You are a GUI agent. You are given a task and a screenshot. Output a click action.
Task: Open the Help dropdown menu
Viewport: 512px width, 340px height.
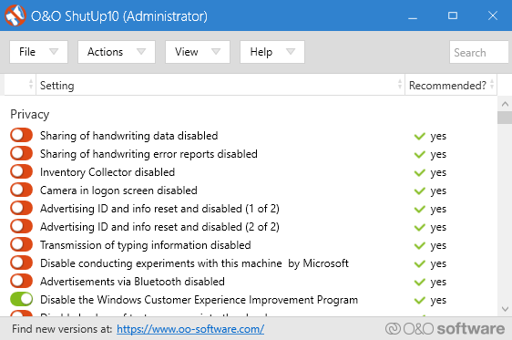(x=272, y=52)
